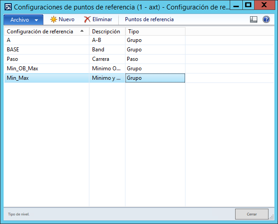
Task: Click the Eliminar red X icon
Action: [87, 19]
